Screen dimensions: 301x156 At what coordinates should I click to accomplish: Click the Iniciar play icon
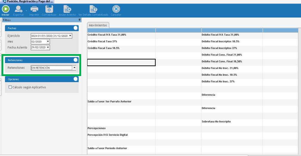[6, 9]
